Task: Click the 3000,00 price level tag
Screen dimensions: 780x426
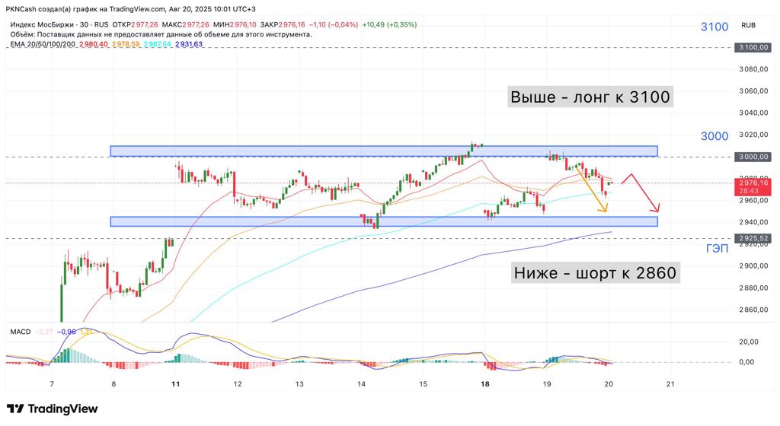Action: pos(752,157)
